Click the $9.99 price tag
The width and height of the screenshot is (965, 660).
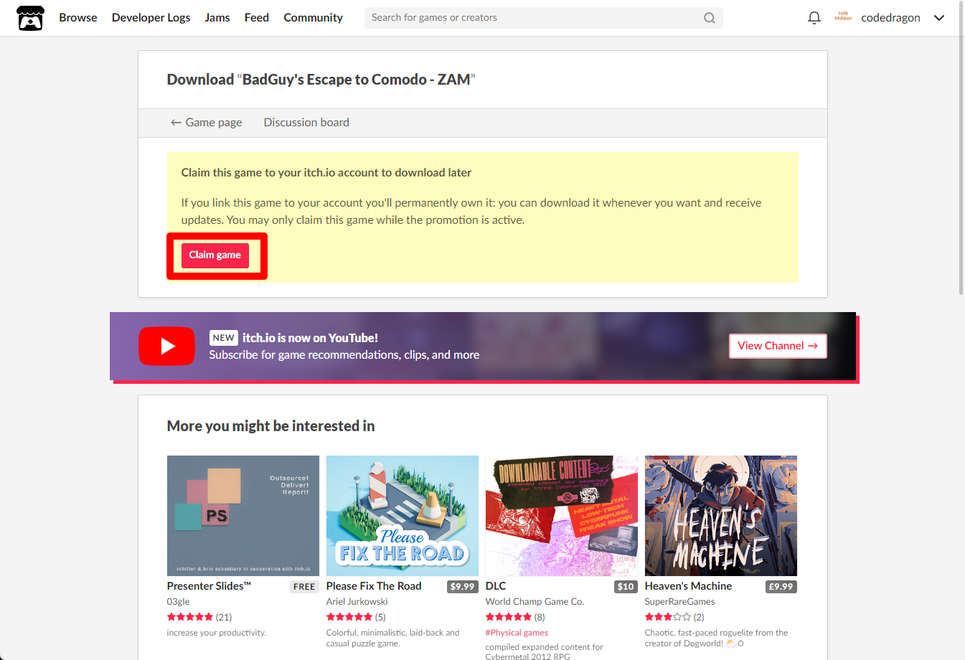(x=462, y=587)
